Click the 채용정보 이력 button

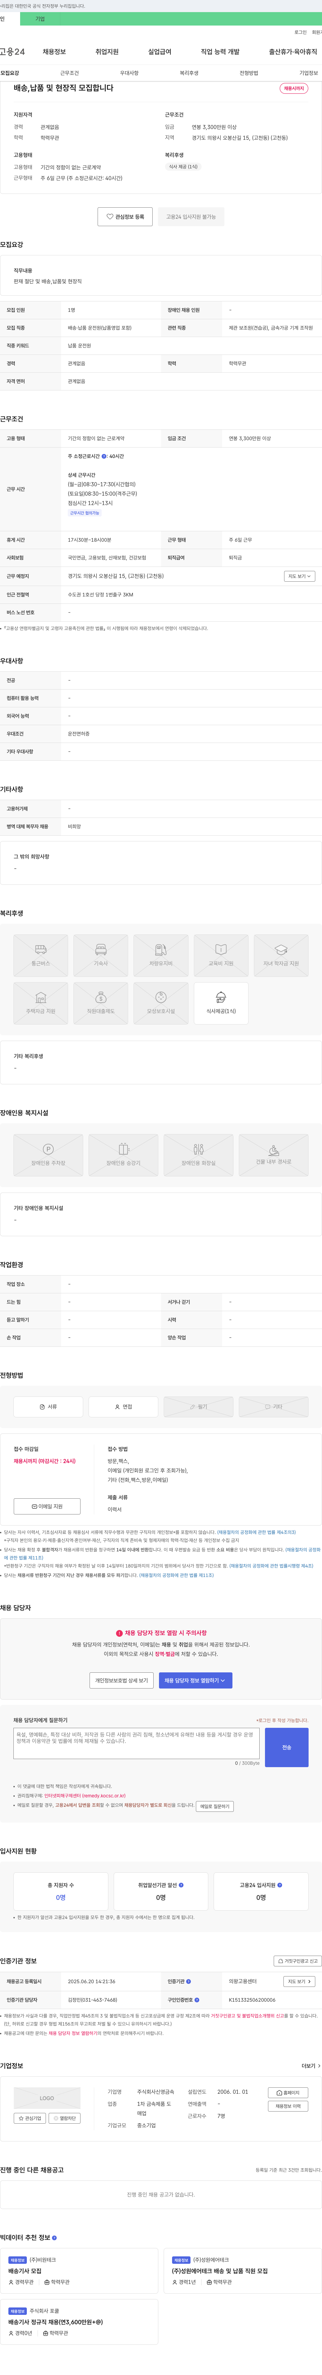click(x=288, y=2106)
